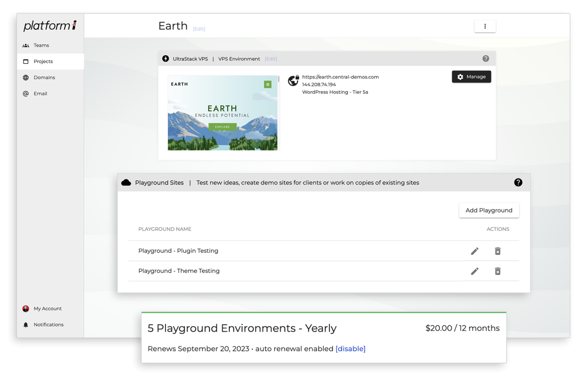Disable auto renewal for Playground Environments
Viewport: 586px width, 380px height.
coord(350,348)
